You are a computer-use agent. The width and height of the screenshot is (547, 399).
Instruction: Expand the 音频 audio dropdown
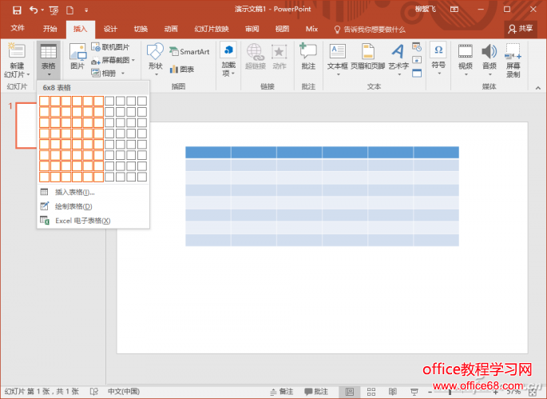point(490,59)
